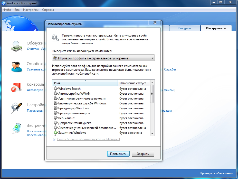Screen dimensions: 238x179
Task: Click the gear icon beside Брандмауэр Windows
Action: click(56, 108)
